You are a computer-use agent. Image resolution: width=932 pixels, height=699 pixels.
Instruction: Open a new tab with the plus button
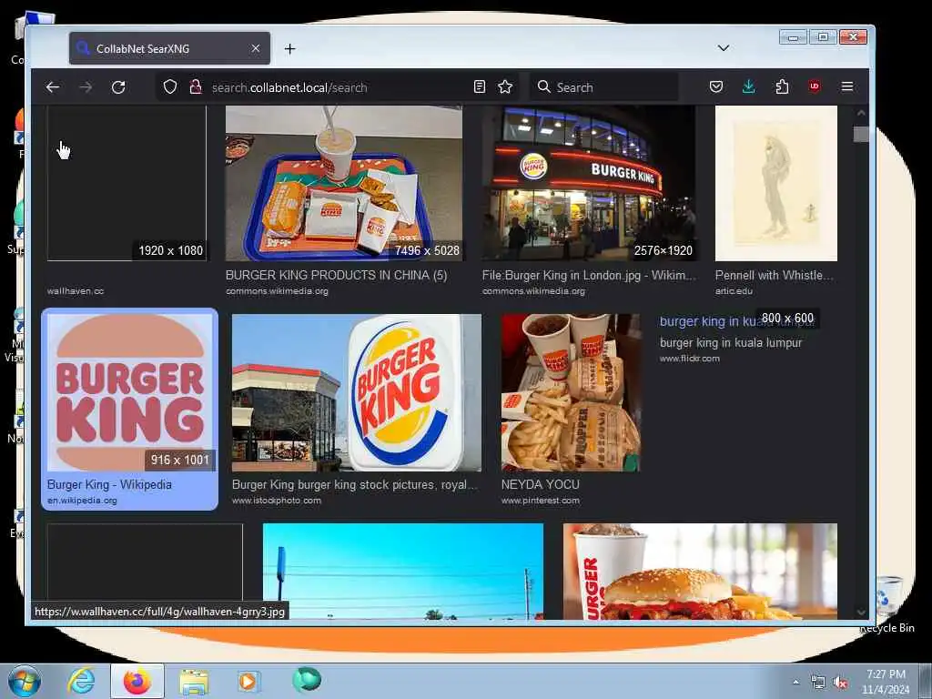289,49
